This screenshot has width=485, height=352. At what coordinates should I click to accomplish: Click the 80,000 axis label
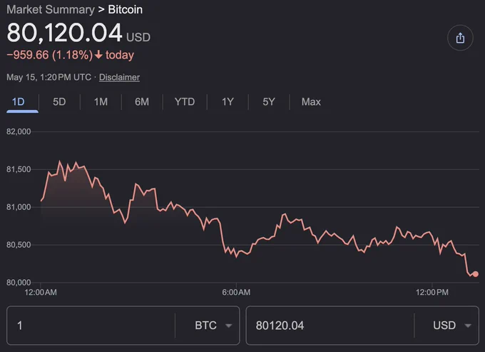pyautogui.click(x=19, y=282)
